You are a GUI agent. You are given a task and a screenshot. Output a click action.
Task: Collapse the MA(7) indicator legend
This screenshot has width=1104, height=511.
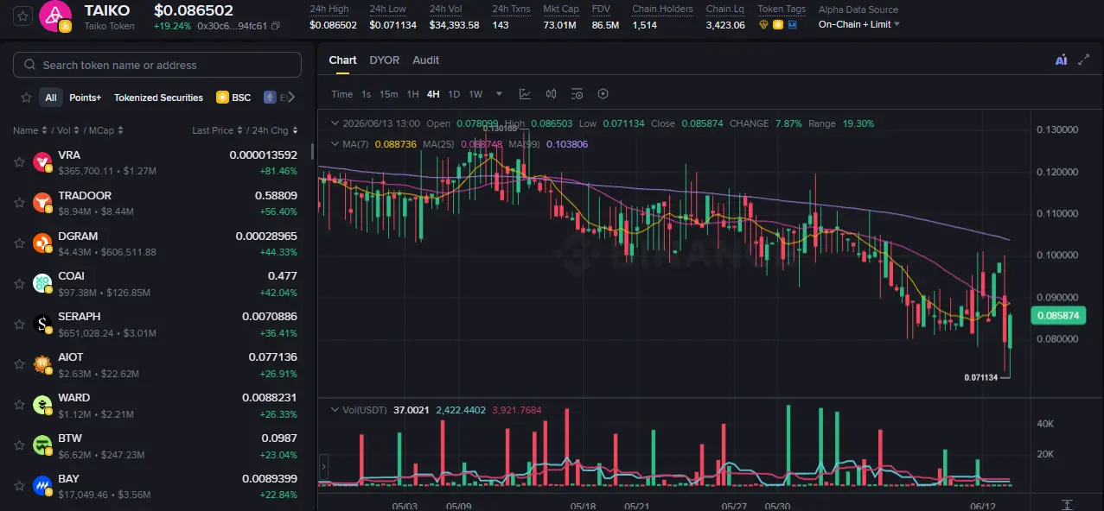click(x=335, y=144)
